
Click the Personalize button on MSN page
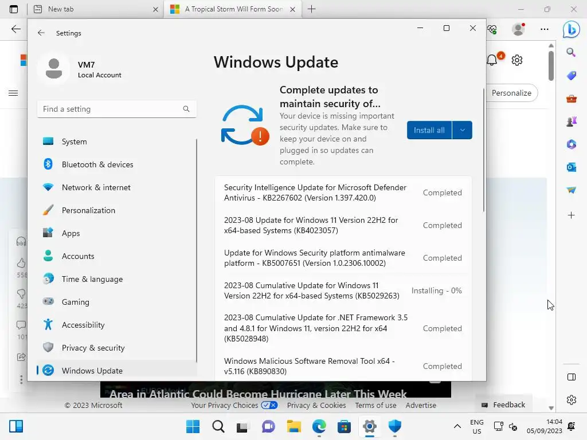point(511,93)
